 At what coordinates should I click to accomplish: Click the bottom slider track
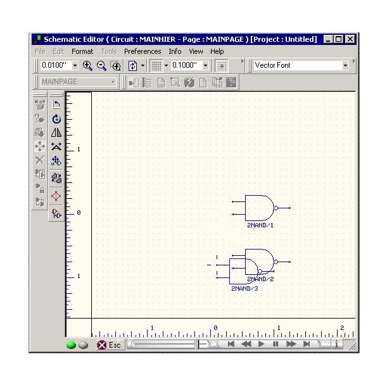pos(161,345)
